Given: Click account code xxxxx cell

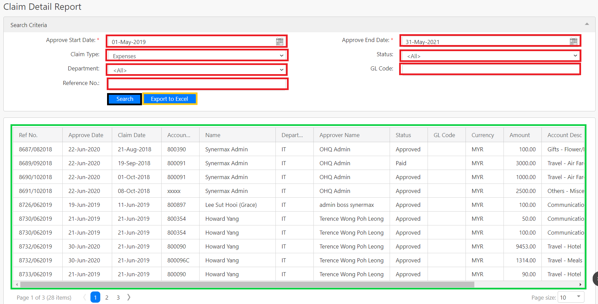Looking at the screenshot, I should click(180, 191).
